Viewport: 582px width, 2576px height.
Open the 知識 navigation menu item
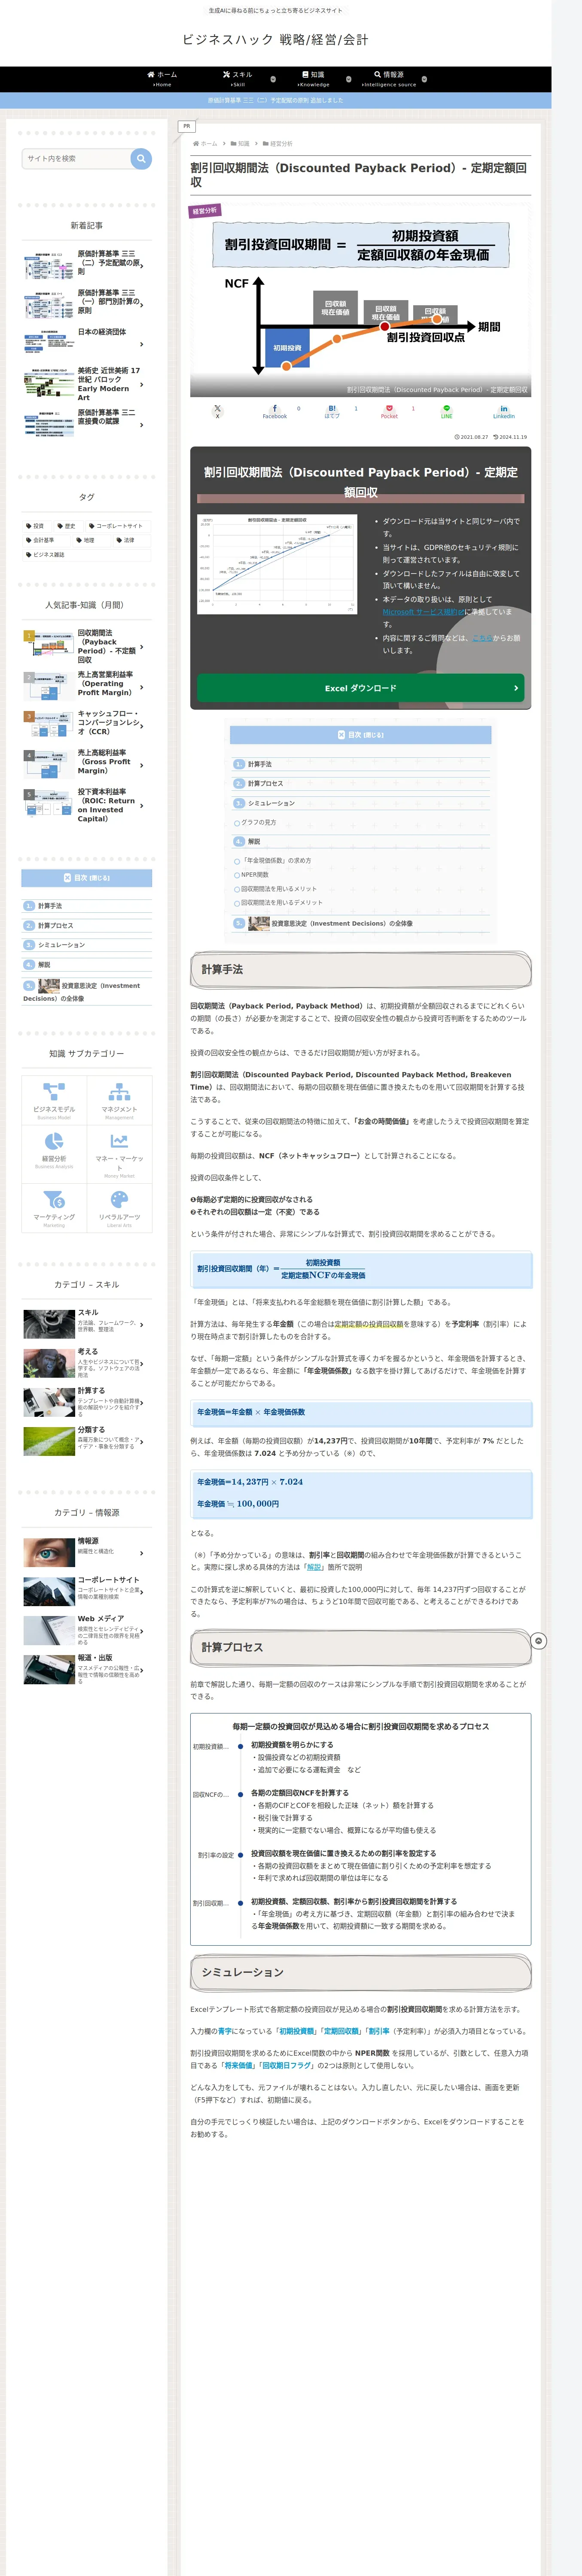click(313, 79)
